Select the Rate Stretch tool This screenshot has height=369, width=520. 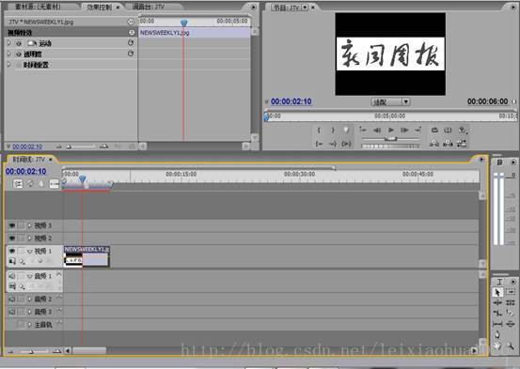click(497, 313)
